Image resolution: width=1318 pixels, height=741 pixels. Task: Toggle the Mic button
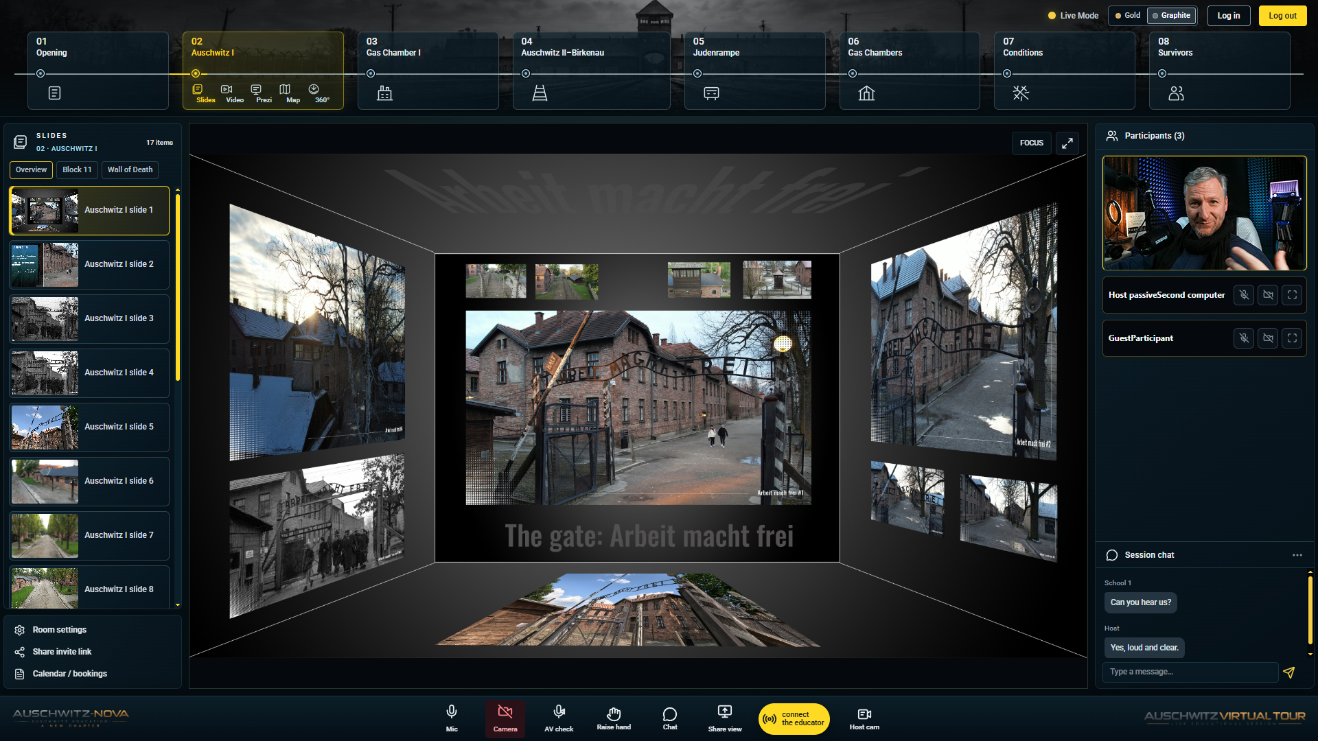point(452,718)
